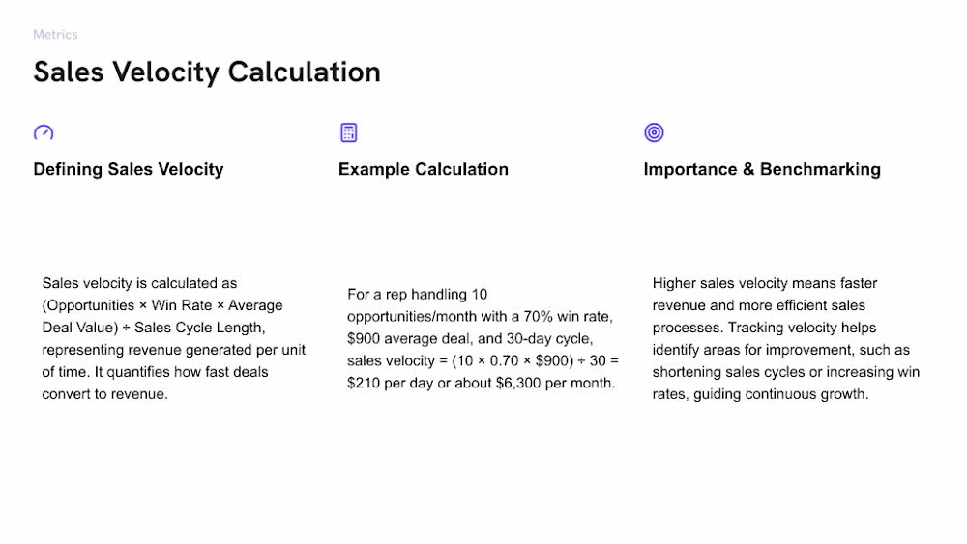Screen dimensions: 967x544
Task: Click the target bullseye icon
Action: coord(654,132)
